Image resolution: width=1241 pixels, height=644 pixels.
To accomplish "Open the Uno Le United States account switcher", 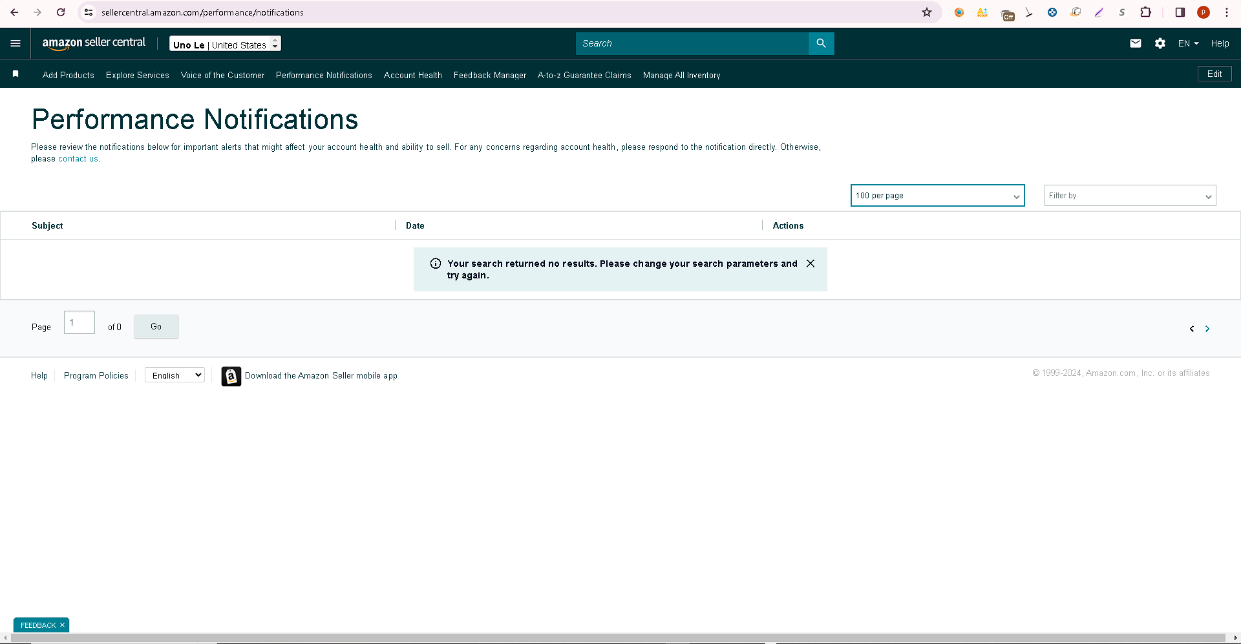I will (225, 43).
